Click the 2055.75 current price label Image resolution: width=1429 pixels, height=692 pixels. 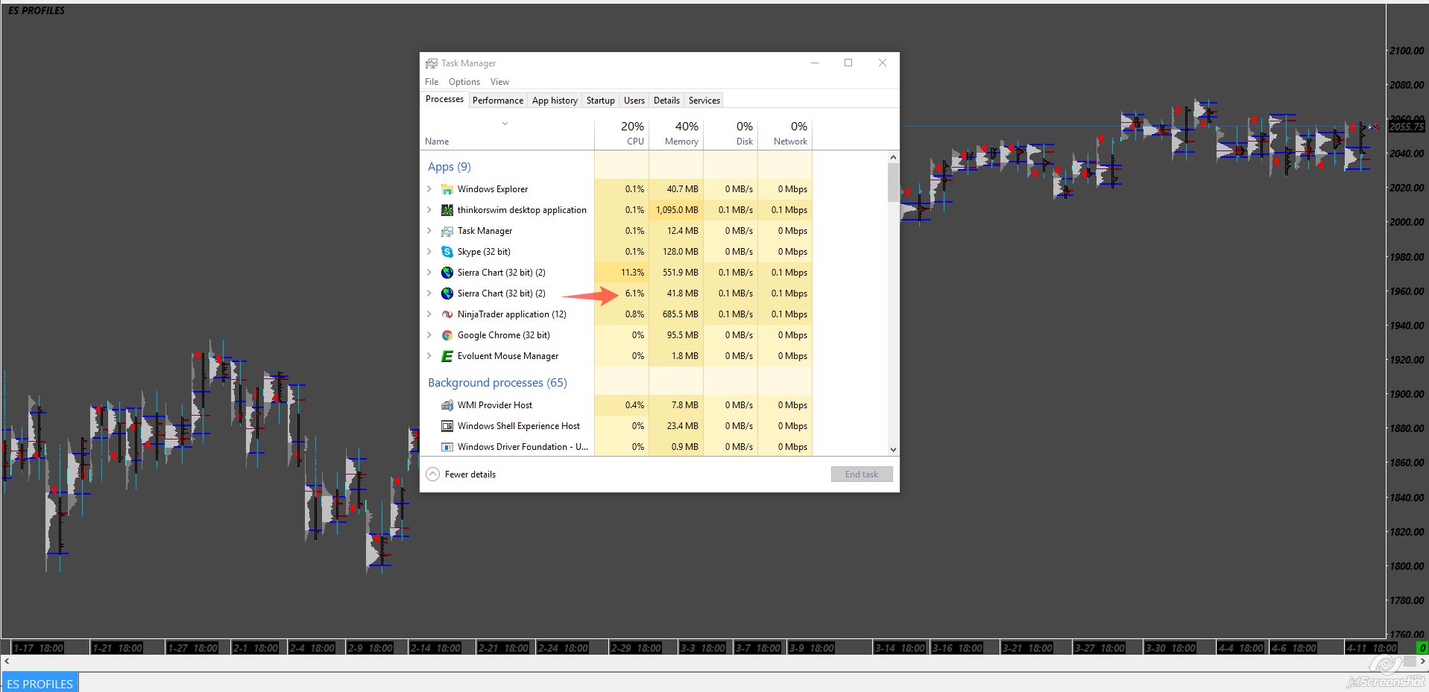point(1407,127)
